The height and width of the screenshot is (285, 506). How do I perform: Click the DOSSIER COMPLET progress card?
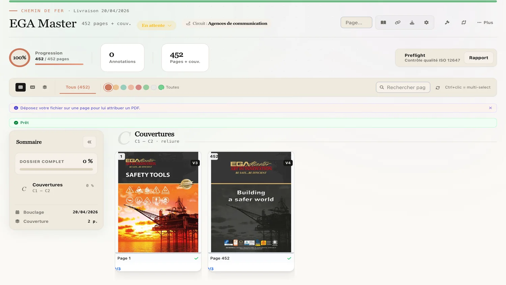pos(56,164)
